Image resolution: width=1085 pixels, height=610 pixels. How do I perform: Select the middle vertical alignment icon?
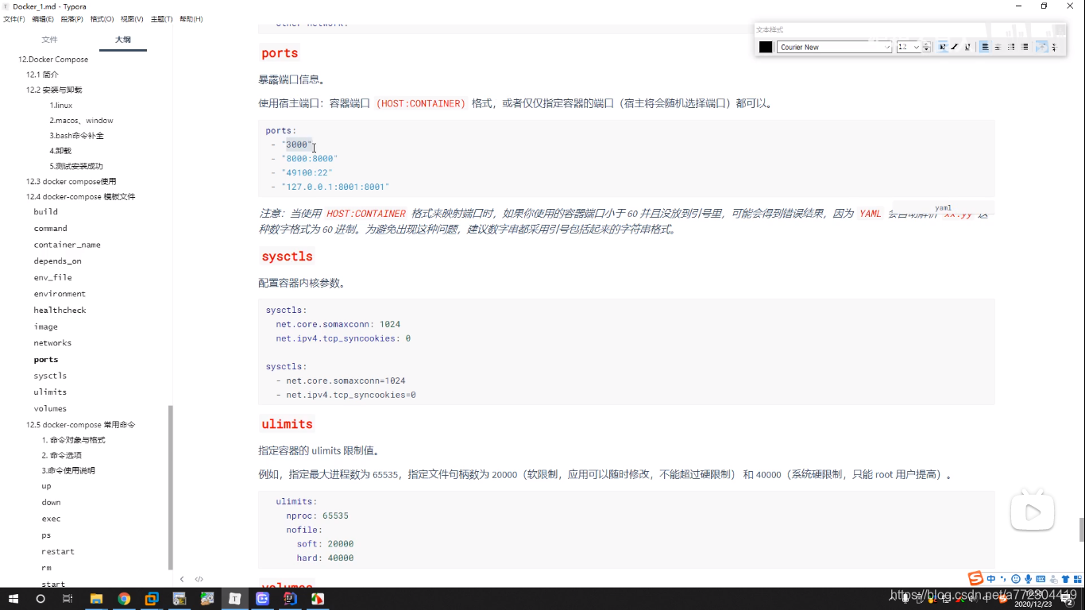click(x=1054, y=47)
